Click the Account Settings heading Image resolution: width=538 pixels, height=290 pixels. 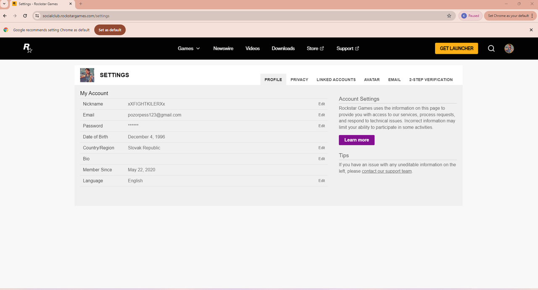(359, 99)
